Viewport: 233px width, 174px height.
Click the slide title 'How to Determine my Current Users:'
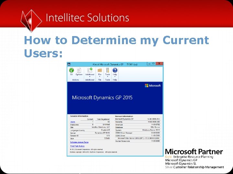116,47
